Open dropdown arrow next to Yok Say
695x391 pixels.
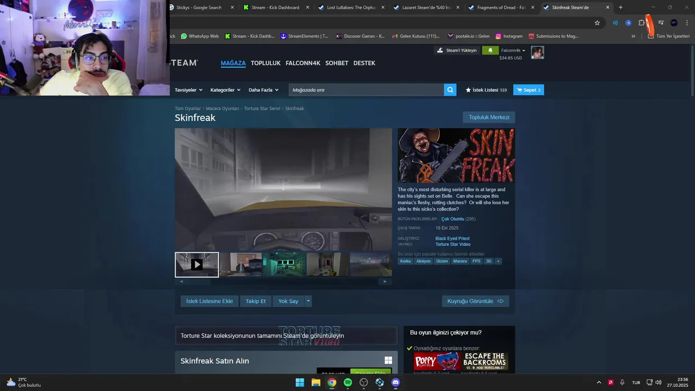(308, 301)
